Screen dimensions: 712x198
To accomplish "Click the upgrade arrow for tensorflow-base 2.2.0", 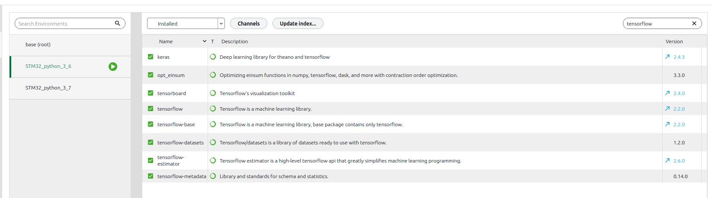I will tap(667, 124).
